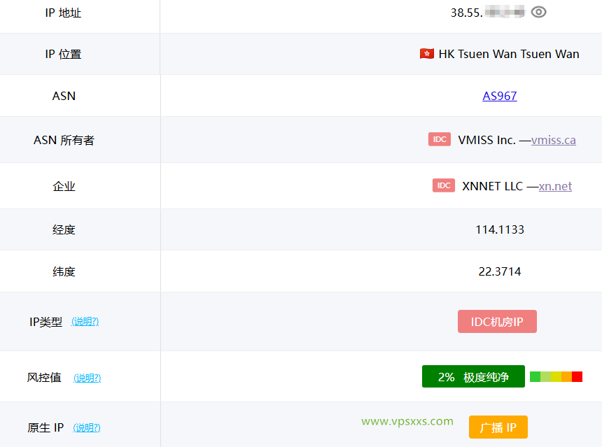The image size is (602, 447).
Task: Select the latitude value 22.3714
Action: pos(500,271)
